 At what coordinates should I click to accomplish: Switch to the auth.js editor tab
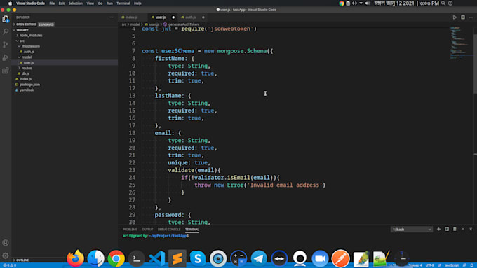pyautogui.click(x=191, y=17)
